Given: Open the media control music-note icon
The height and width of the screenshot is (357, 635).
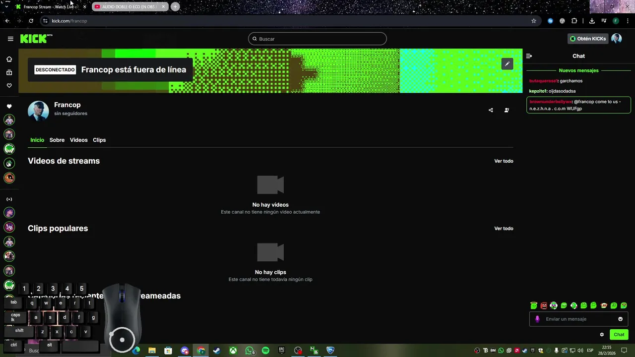Looking at the screenshot, I should (x=604, y=21).
